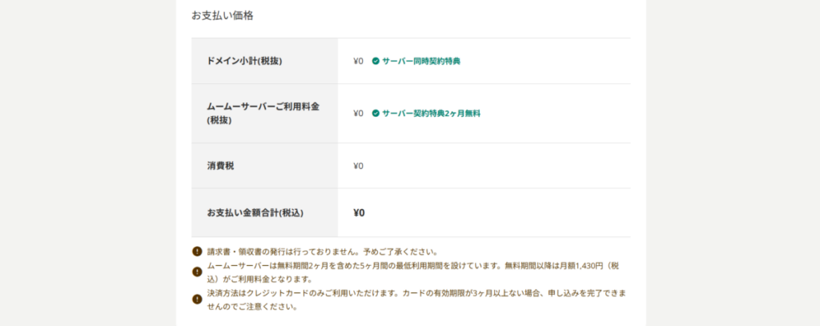The image size is (820, 326).
Task: Click the green check icon beside サーバー同時契約特典
Action: pos(376,61)
